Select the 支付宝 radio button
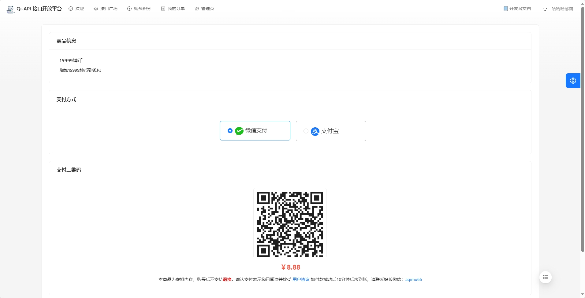The image size is (585, 298). 306,131
